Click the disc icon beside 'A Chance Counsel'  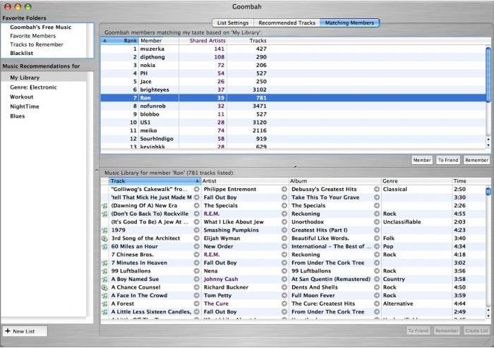[x=104, y=287]
